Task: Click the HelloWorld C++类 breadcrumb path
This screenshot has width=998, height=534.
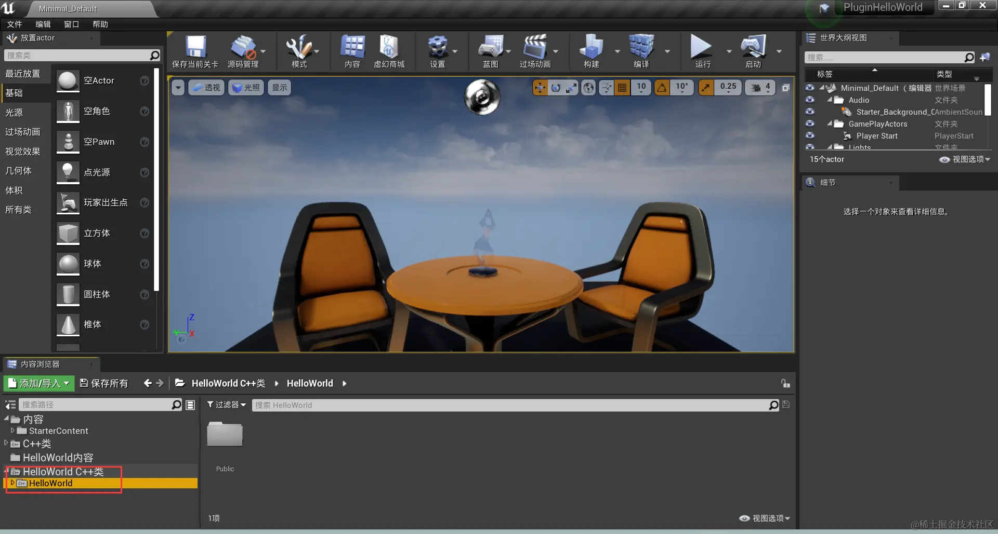Action: pos(228,384)
